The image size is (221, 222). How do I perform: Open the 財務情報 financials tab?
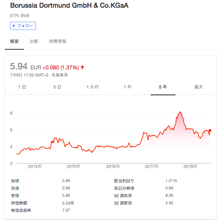point(58,41)
